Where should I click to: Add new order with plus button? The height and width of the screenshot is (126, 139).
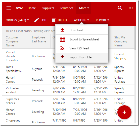point(124,112)
